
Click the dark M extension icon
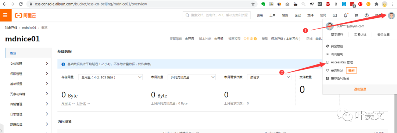320,4
